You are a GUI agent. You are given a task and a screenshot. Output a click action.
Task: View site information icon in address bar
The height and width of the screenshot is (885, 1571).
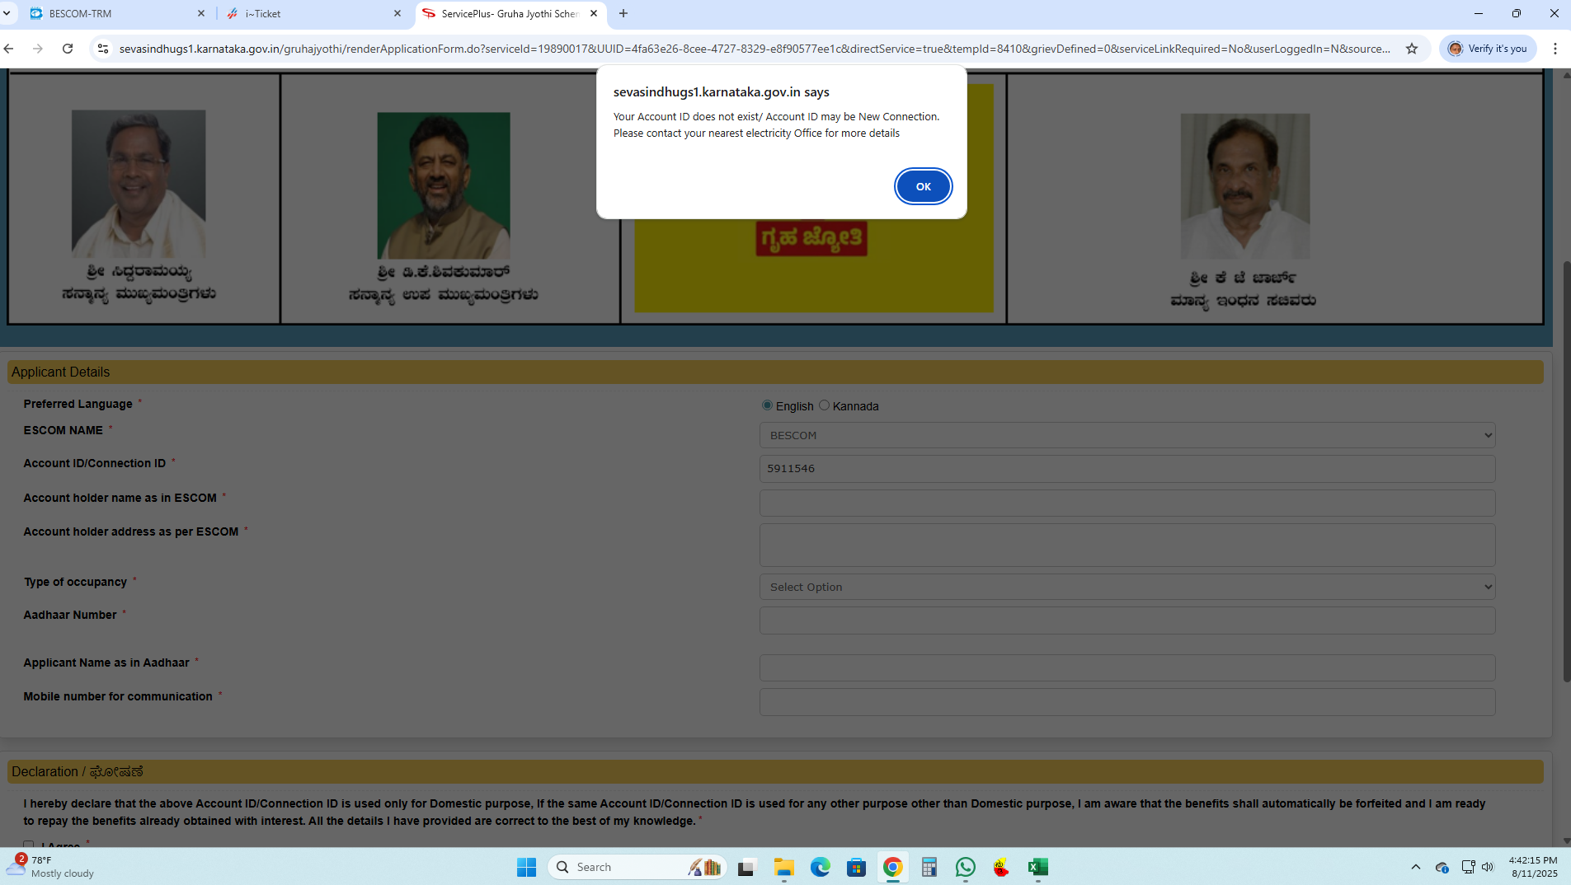click(x=103, y=49)
